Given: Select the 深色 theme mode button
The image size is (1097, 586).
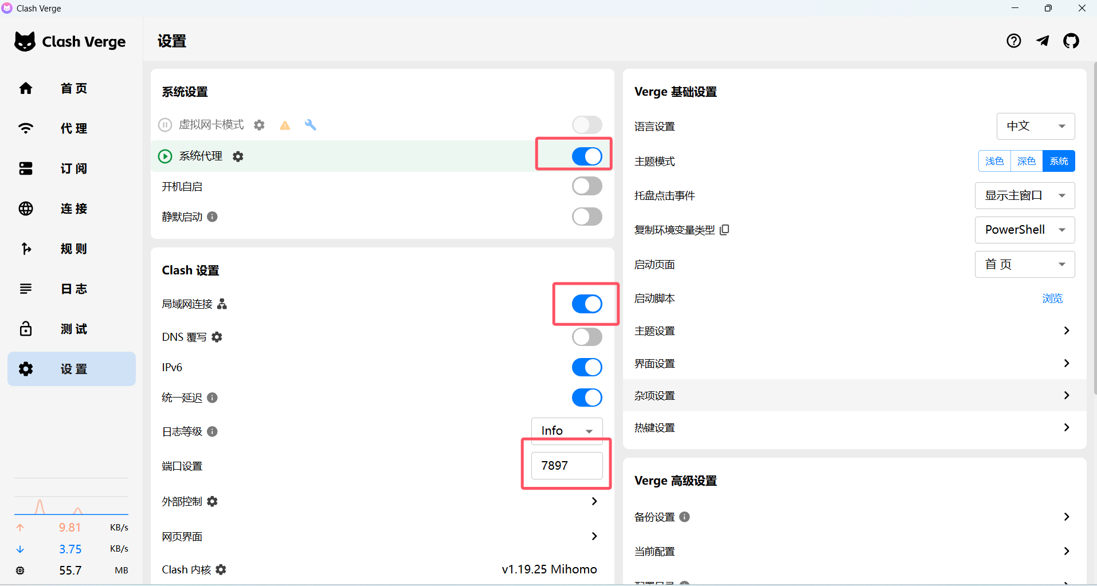Looking at the screenshot, I should point(1027,161).
